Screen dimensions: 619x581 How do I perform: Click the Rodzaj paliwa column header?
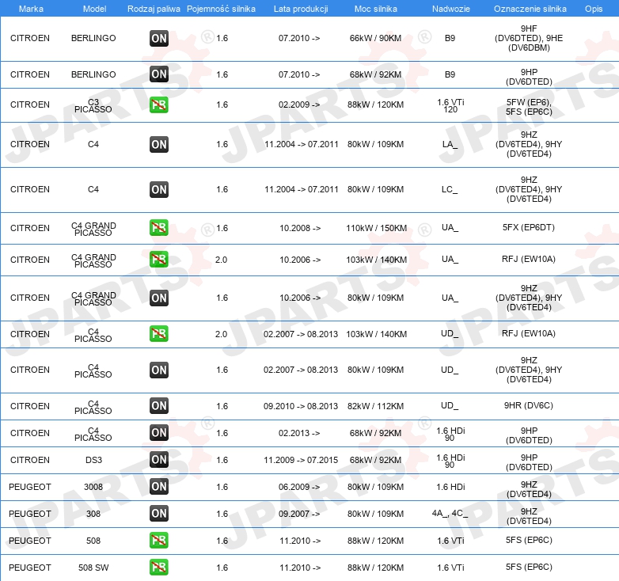(x=154, y=9)
